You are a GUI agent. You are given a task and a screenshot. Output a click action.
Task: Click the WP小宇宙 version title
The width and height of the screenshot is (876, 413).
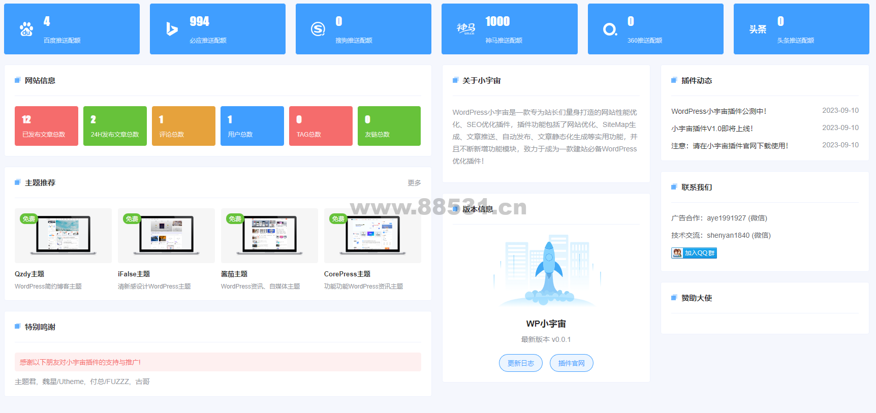pyautogui.click(x=546, y=324)
